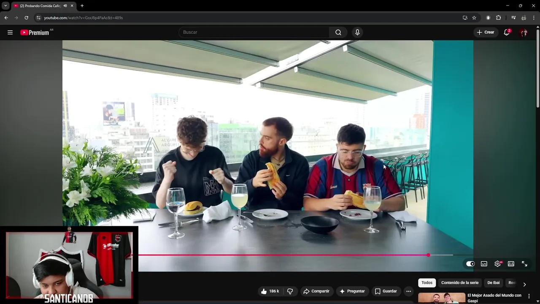Select Contenido de la serie chip
This screenshot has height=304, width=540.
460,283
